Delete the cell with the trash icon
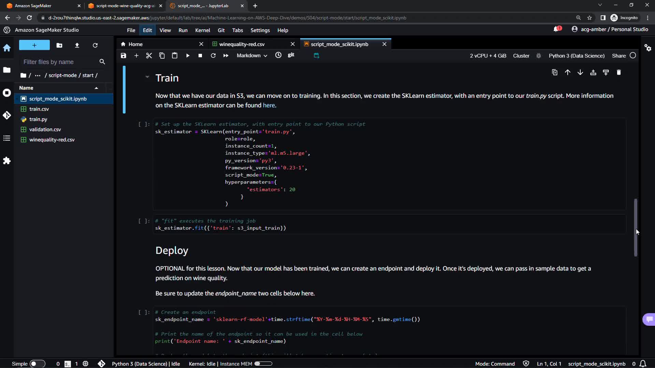The width and height of the screenshot is (655, 368). click(618, 72)
